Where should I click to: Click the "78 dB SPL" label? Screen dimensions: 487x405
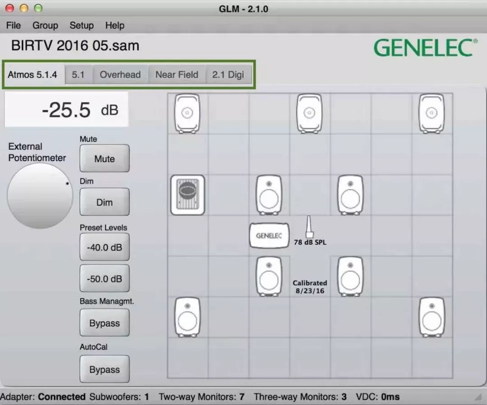coord(310,242)
